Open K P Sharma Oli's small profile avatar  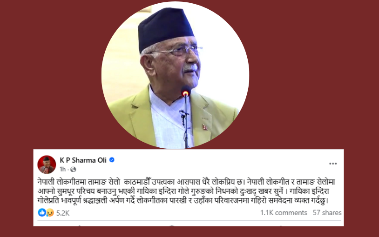(x=47, y=165)
